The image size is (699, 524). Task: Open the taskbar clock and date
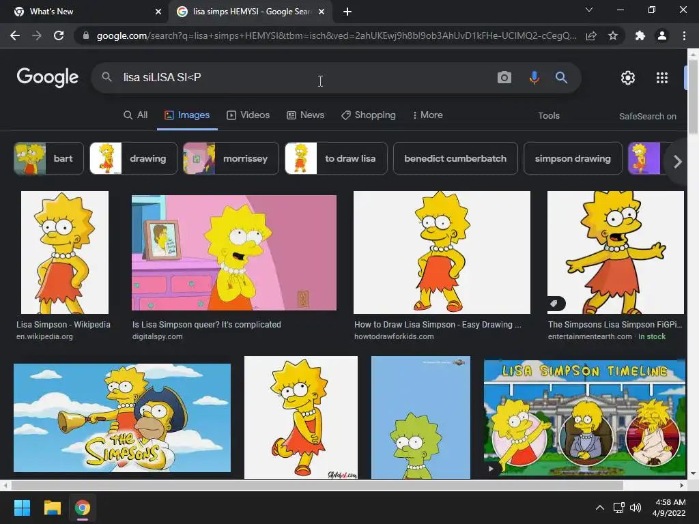(x=669, y=508)
